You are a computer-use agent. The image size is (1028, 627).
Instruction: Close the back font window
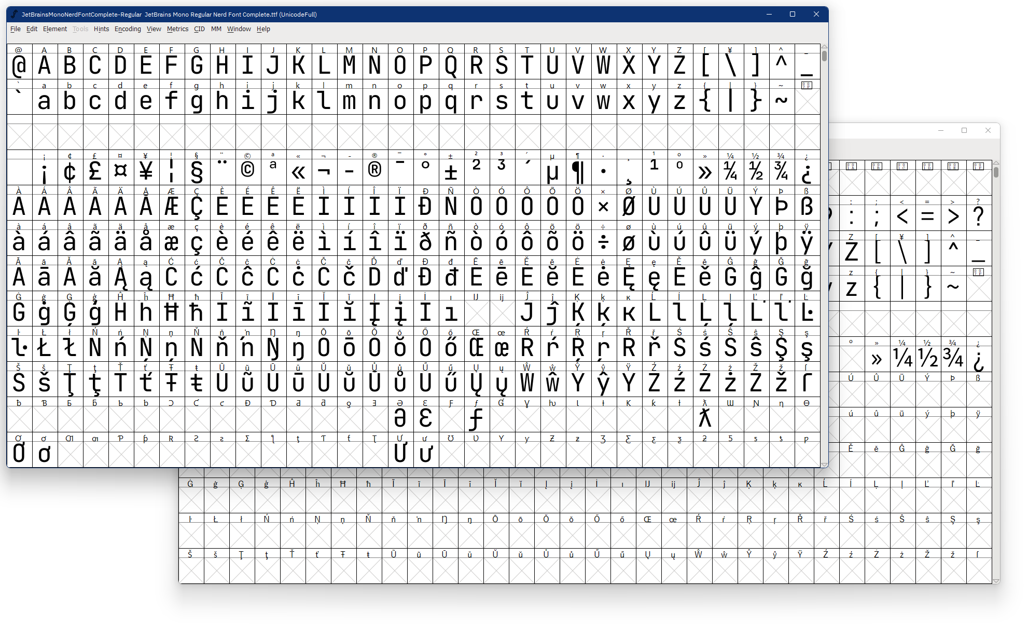[988, 130]
